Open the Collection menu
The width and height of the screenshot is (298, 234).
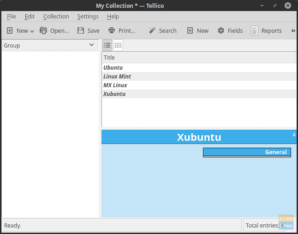click(x=56, y=17)
